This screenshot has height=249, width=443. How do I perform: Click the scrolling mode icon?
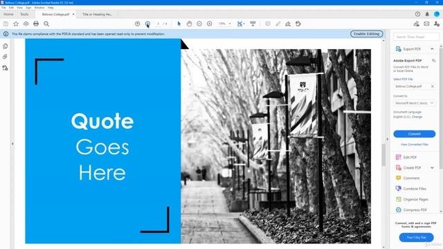pyautogui.click(x=253, y=24)
